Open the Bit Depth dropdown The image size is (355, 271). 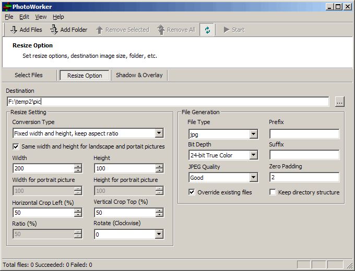click(x=254, y=155)
